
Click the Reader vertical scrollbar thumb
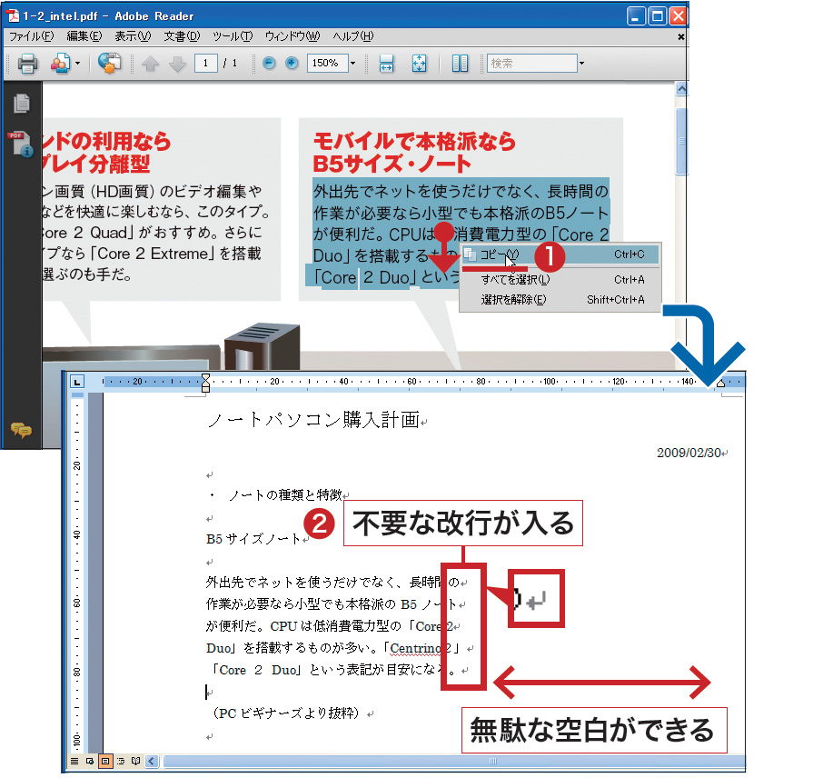682,141
